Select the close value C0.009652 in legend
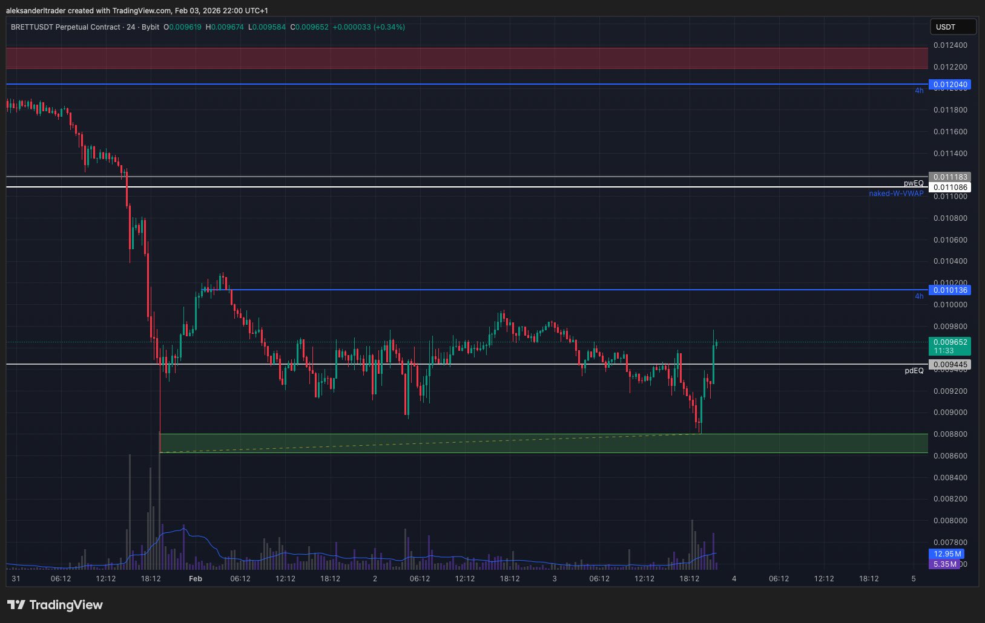The width and height of the screenshot is (985, 623). 309,27
